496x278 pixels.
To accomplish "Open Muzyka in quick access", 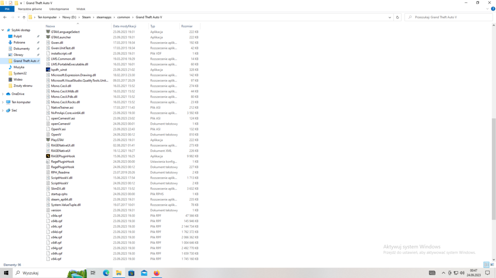I will [19, 67].
